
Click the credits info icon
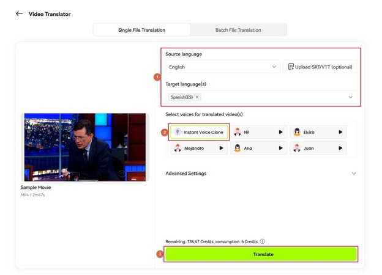pos(263,241)
